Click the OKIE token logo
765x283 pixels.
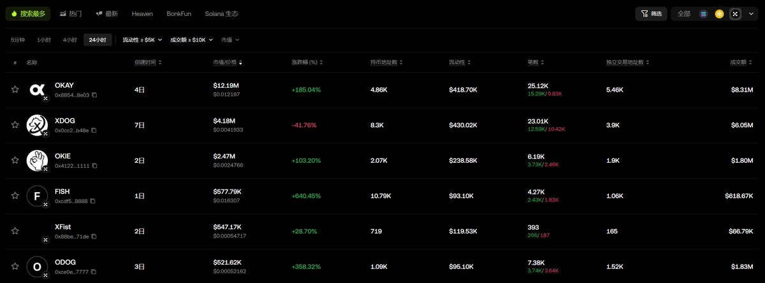(37, 160)
